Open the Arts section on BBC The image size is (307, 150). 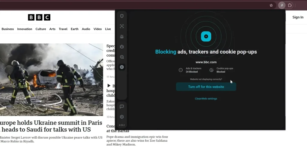(52, 29)
